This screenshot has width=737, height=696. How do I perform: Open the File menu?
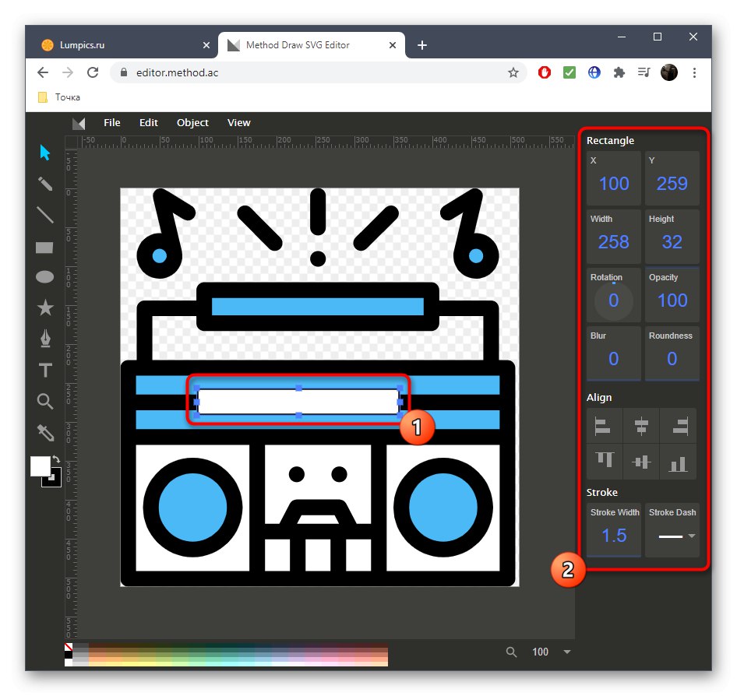click(112, 122)
